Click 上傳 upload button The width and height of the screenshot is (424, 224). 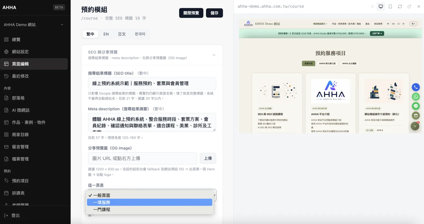pyautogui.click(x=208, y=158)
